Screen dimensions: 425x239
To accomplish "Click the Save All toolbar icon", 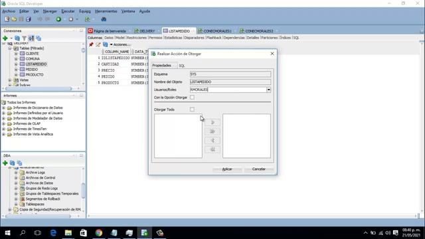I will pyautogui.click(x=29, y=19).
